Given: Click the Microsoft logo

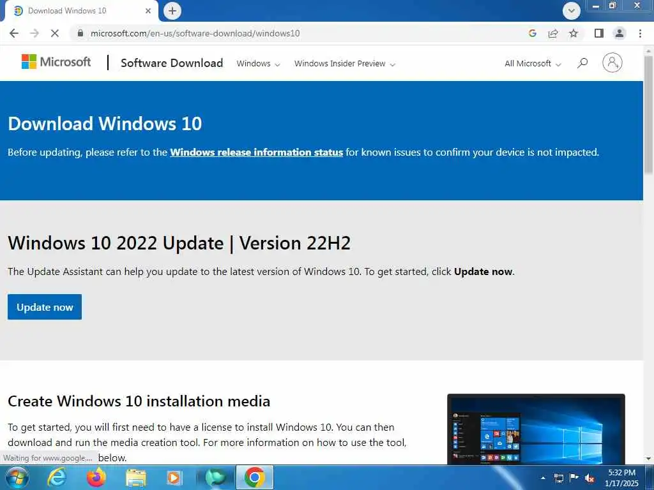Looking at the screenshot, I should (56, 62).
